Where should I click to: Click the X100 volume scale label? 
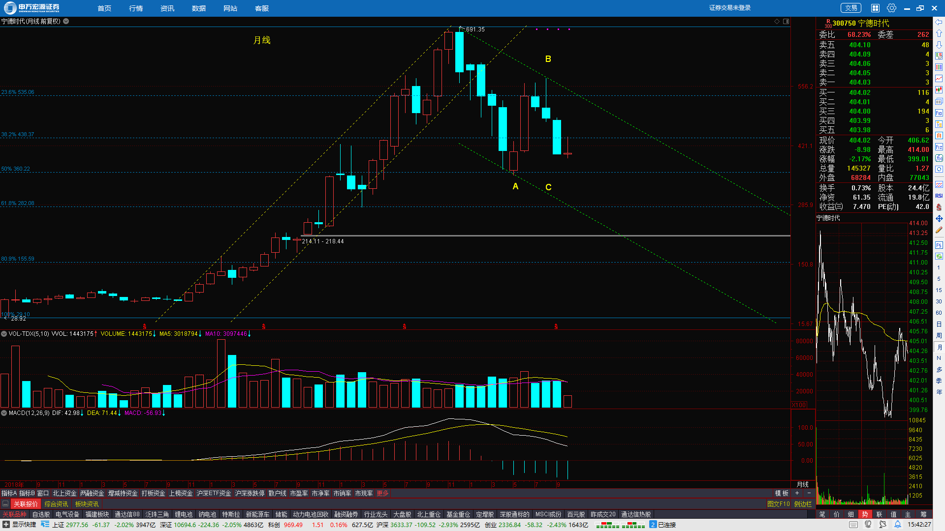[x=799, y=405]
